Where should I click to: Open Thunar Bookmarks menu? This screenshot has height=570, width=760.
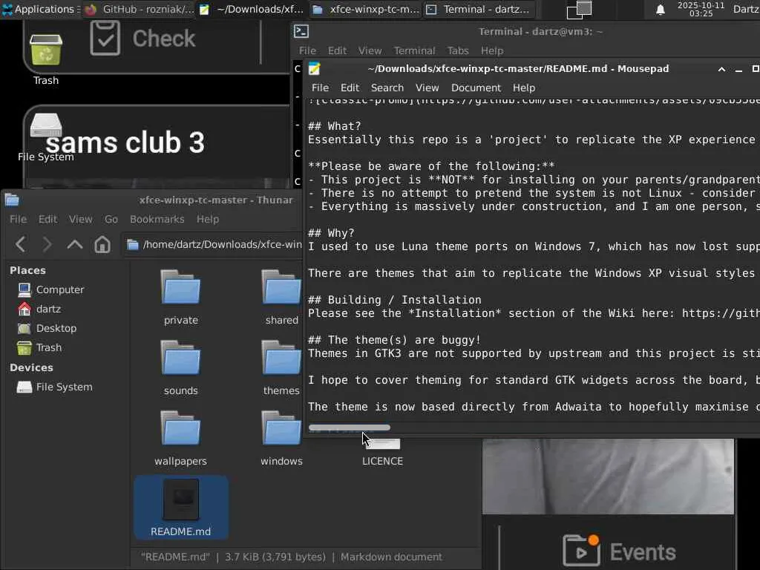(x=157, y=219)
